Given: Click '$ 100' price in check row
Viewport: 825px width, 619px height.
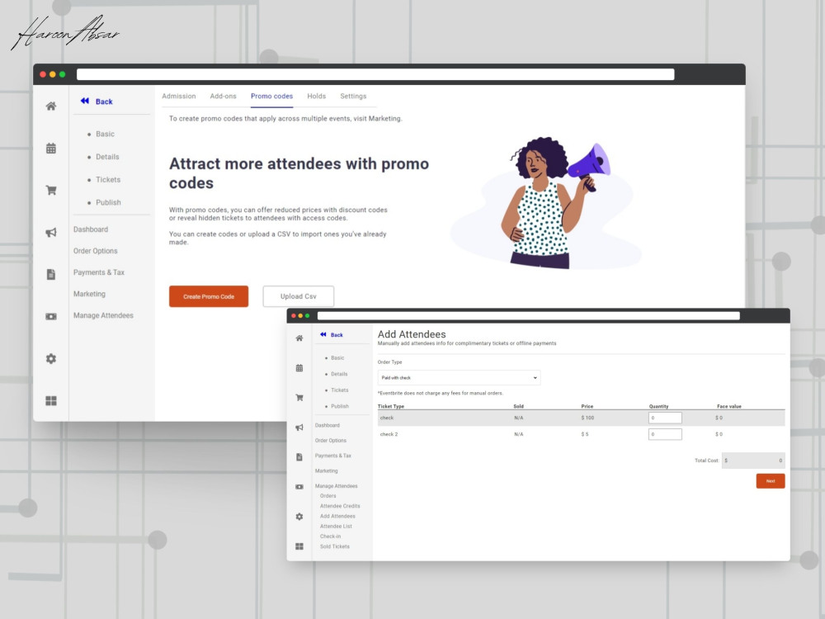Looking at the screenshot, I should click(x=587, y=418).
